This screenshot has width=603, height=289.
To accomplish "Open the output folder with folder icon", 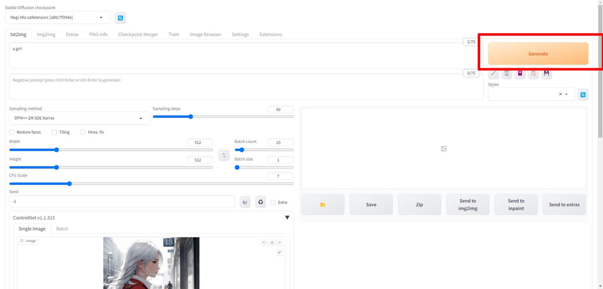I will (x=323, y=204).
